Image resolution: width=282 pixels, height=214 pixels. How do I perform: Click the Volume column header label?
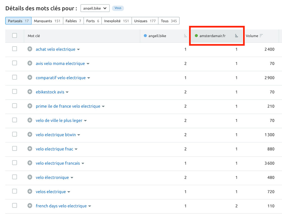[x=252, y=36]
